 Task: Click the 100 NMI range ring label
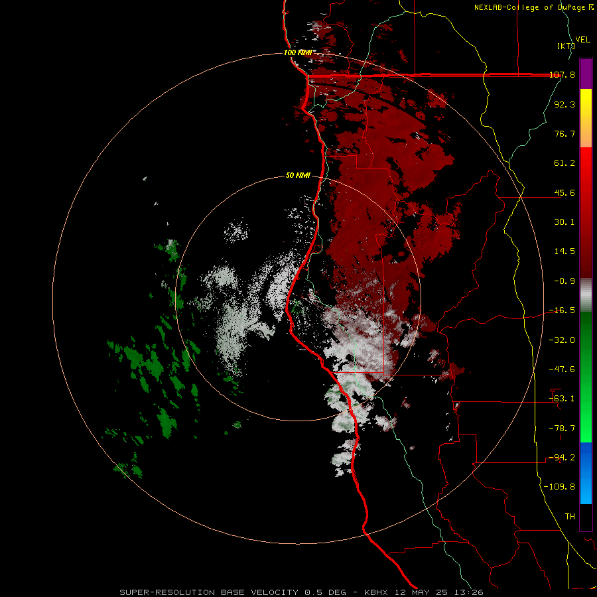pos(298,52)
